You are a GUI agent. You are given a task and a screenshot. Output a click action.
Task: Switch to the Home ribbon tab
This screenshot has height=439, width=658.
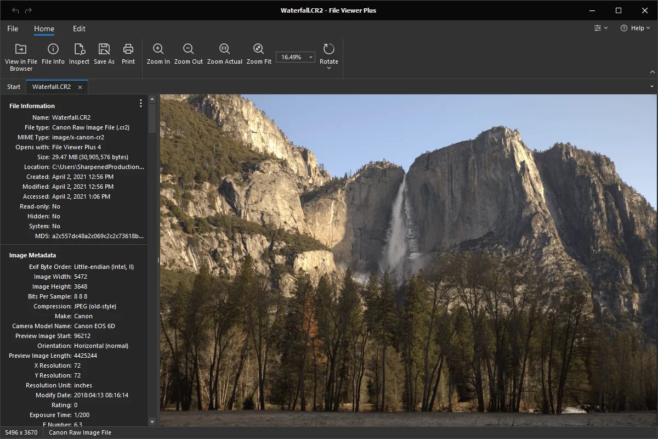(44, 29)
